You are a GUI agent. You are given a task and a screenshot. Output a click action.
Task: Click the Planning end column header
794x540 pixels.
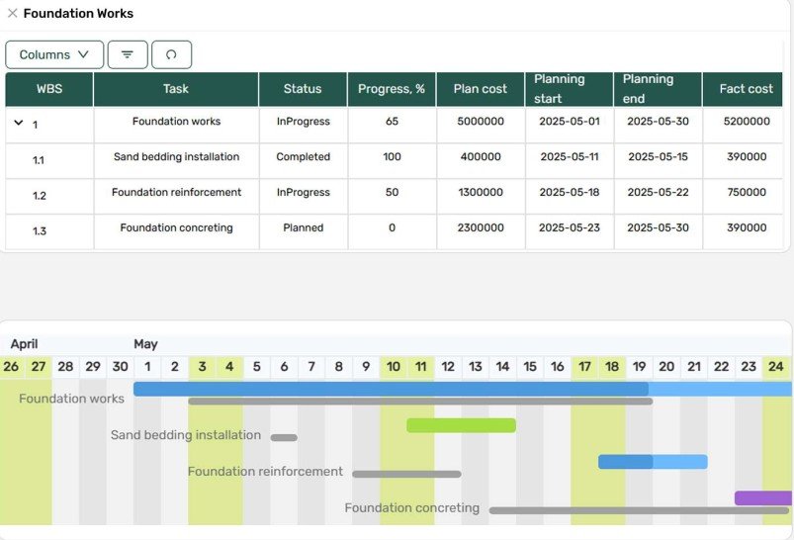pyautogui.click(x=658, y=89)
